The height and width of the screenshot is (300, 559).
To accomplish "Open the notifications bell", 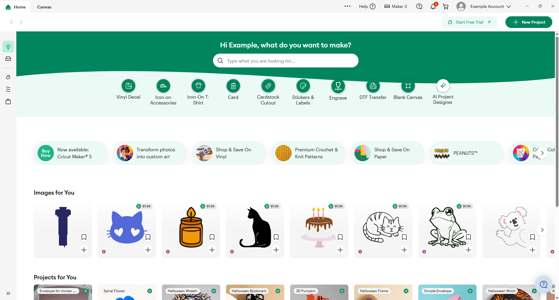I will point(433,6).
